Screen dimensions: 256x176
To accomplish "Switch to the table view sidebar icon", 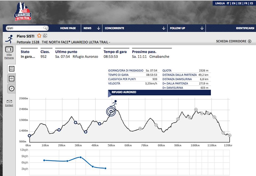I will pyautogui.click(x=11, y=79).
